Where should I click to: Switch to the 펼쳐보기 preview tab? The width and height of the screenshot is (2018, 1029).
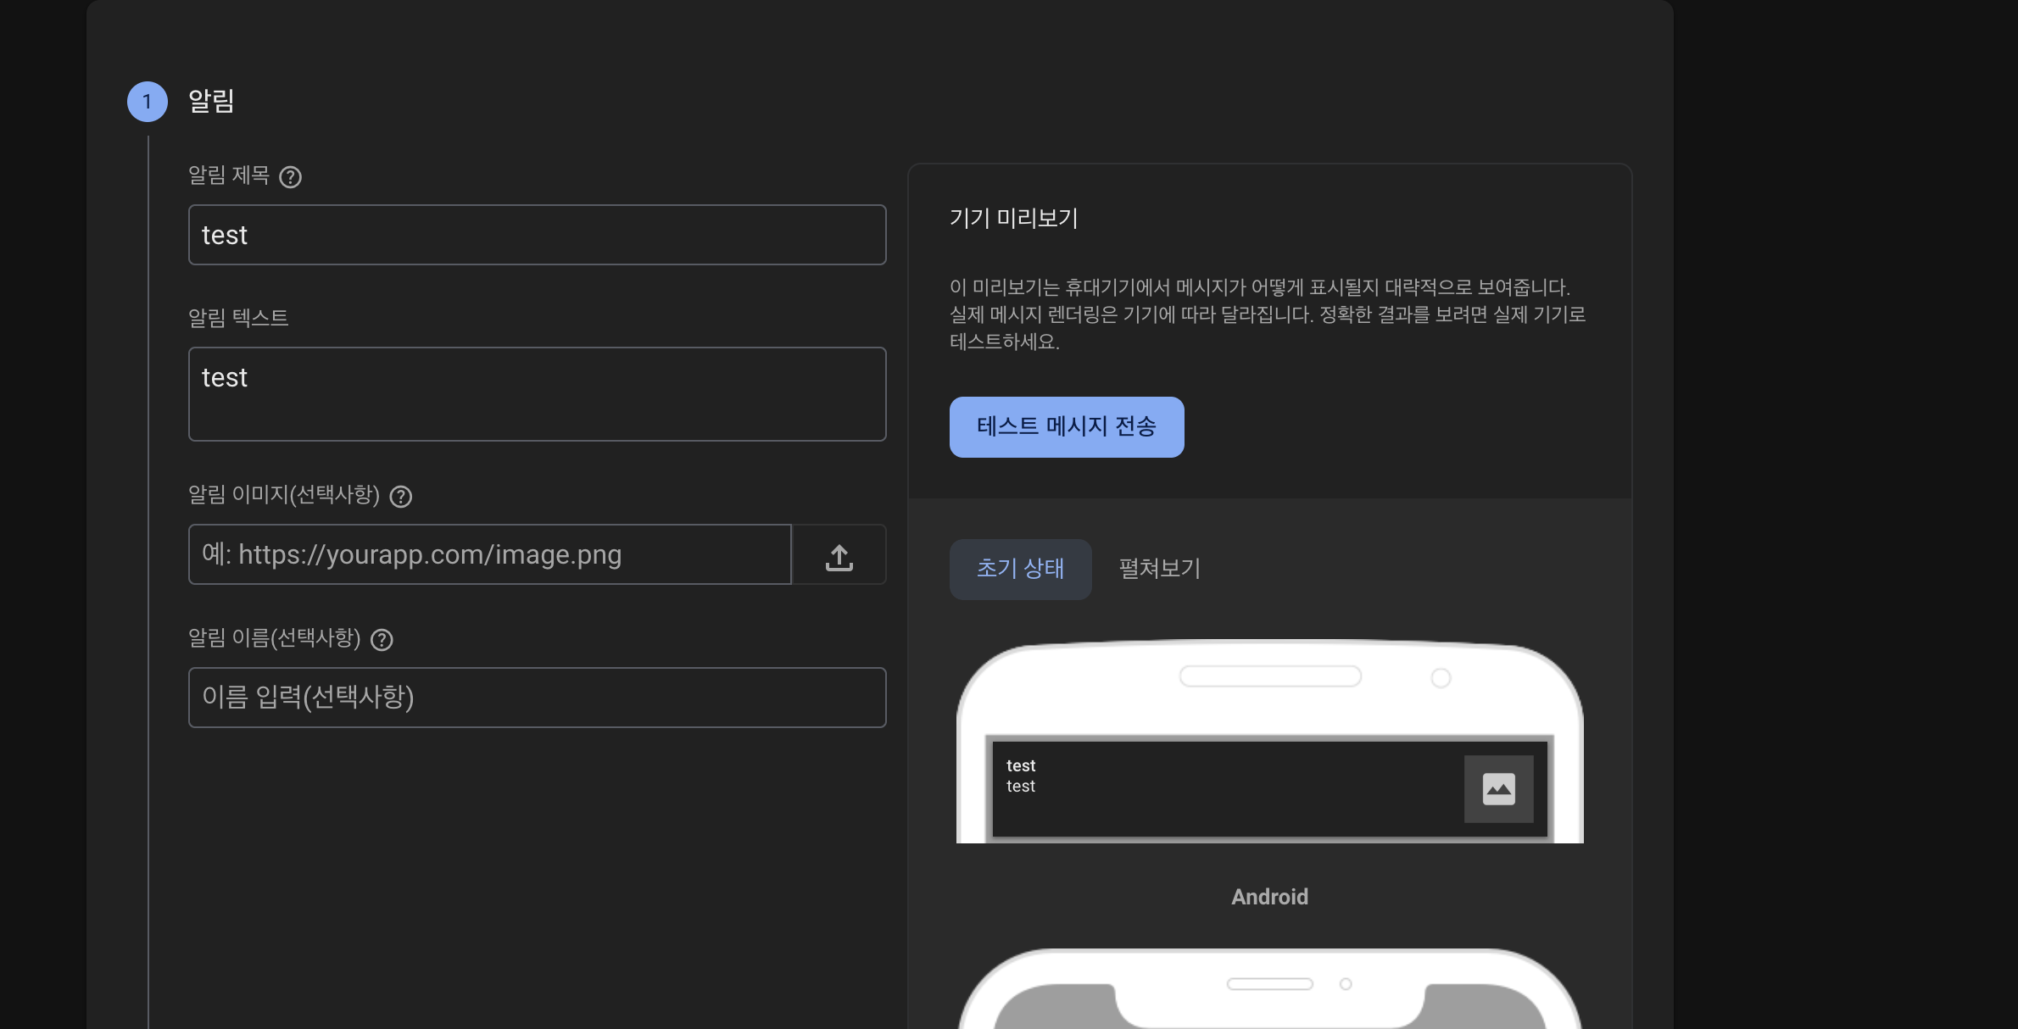click(1159, 569)
